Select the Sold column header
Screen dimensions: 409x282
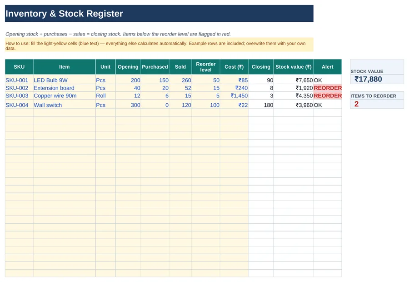click(x=180, y=67)
